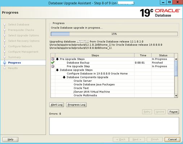Select the Oracle Multimedia row
The height and width of the screenshot is (144, 183).
coord(112,95)
